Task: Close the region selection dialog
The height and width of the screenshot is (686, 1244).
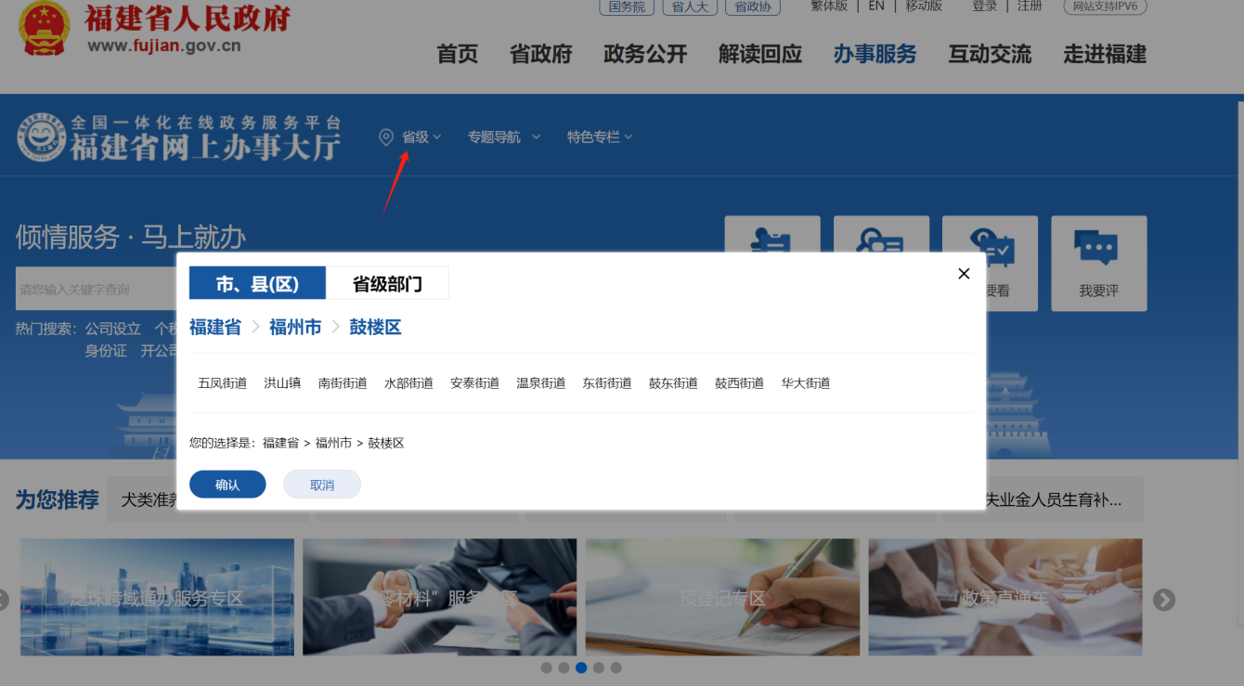Action: pyautogui.click(x=964, y=274)
